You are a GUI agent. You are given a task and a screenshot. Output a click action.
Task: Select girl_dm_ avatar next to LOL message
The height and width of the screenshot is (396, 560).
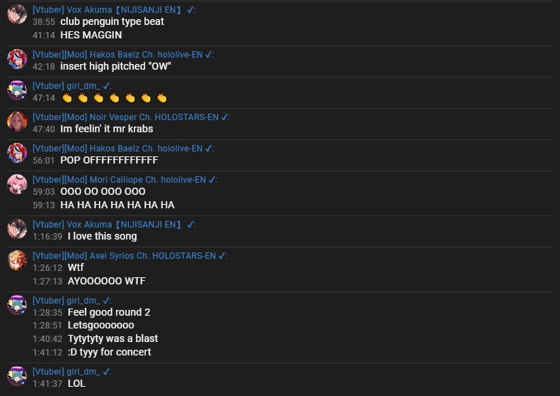(x=17, y=376)
